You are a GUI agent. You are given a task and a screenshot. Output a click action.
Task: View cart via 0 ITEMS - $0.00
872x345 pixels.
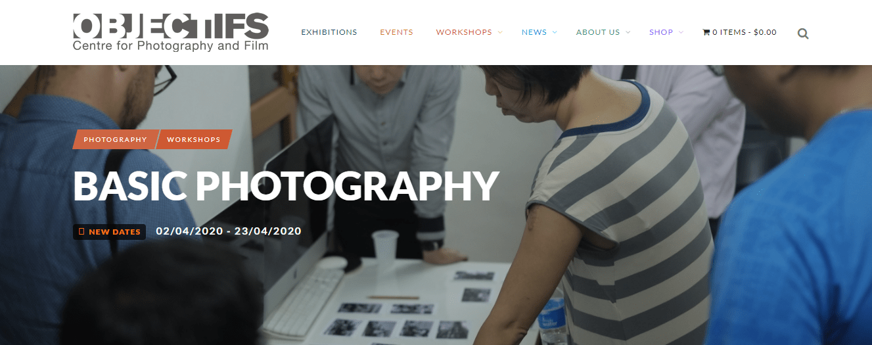pos(745,32)
